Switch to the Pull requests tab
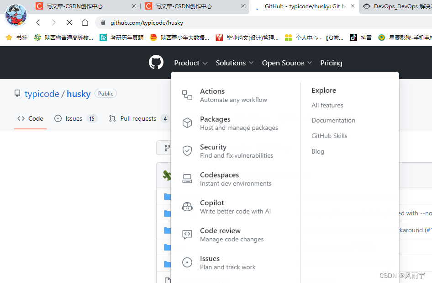 click(139, 118)
